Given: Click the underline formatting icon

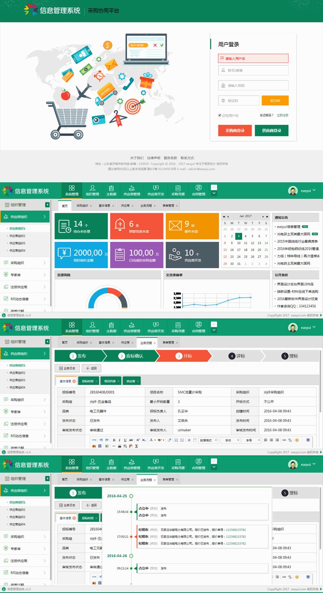Looking at the screenshot, I should [x=125, y=440].
